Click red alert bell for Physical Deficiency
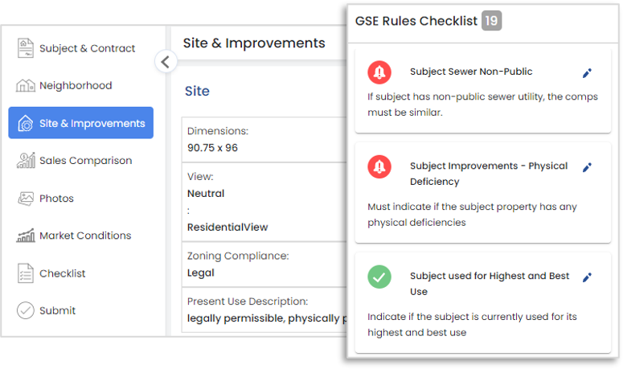 pos(379,166)
